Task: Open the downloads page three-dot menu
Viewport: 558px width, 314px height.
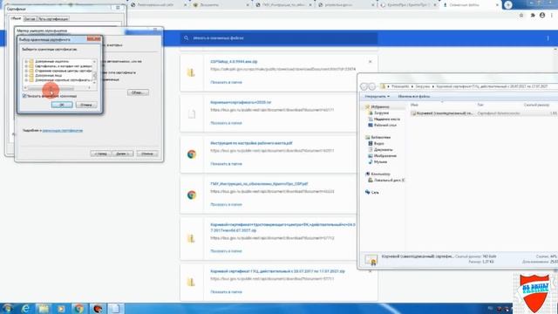Action: [x=548, y=38]
